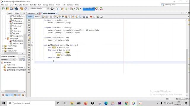Click the Next Bookmark editor icon

pos(77,17)
